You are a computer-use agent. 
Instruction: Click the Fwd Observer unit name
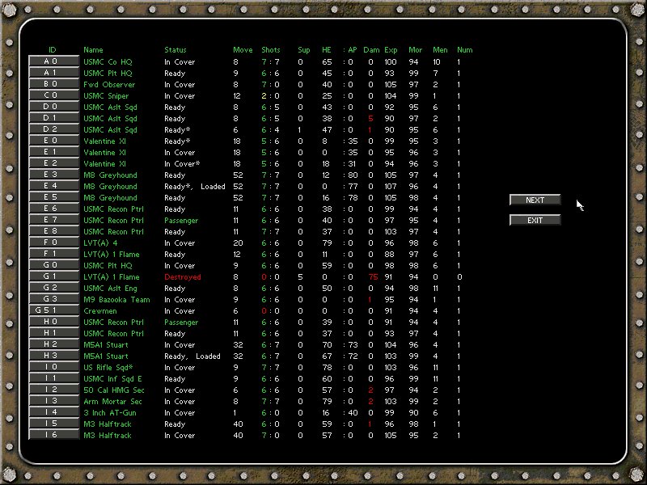(109, 85)
